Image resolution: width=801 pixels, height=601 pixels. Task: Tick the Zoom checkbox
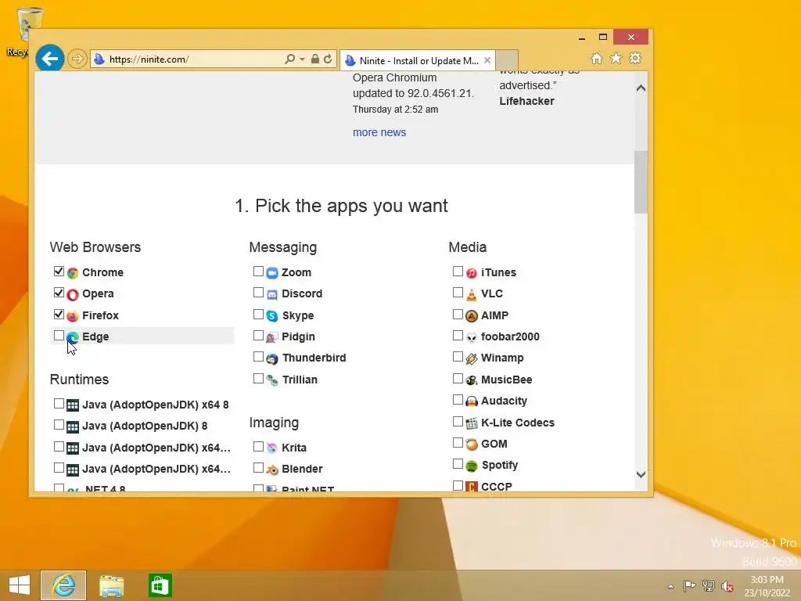(x=258, y=272)
